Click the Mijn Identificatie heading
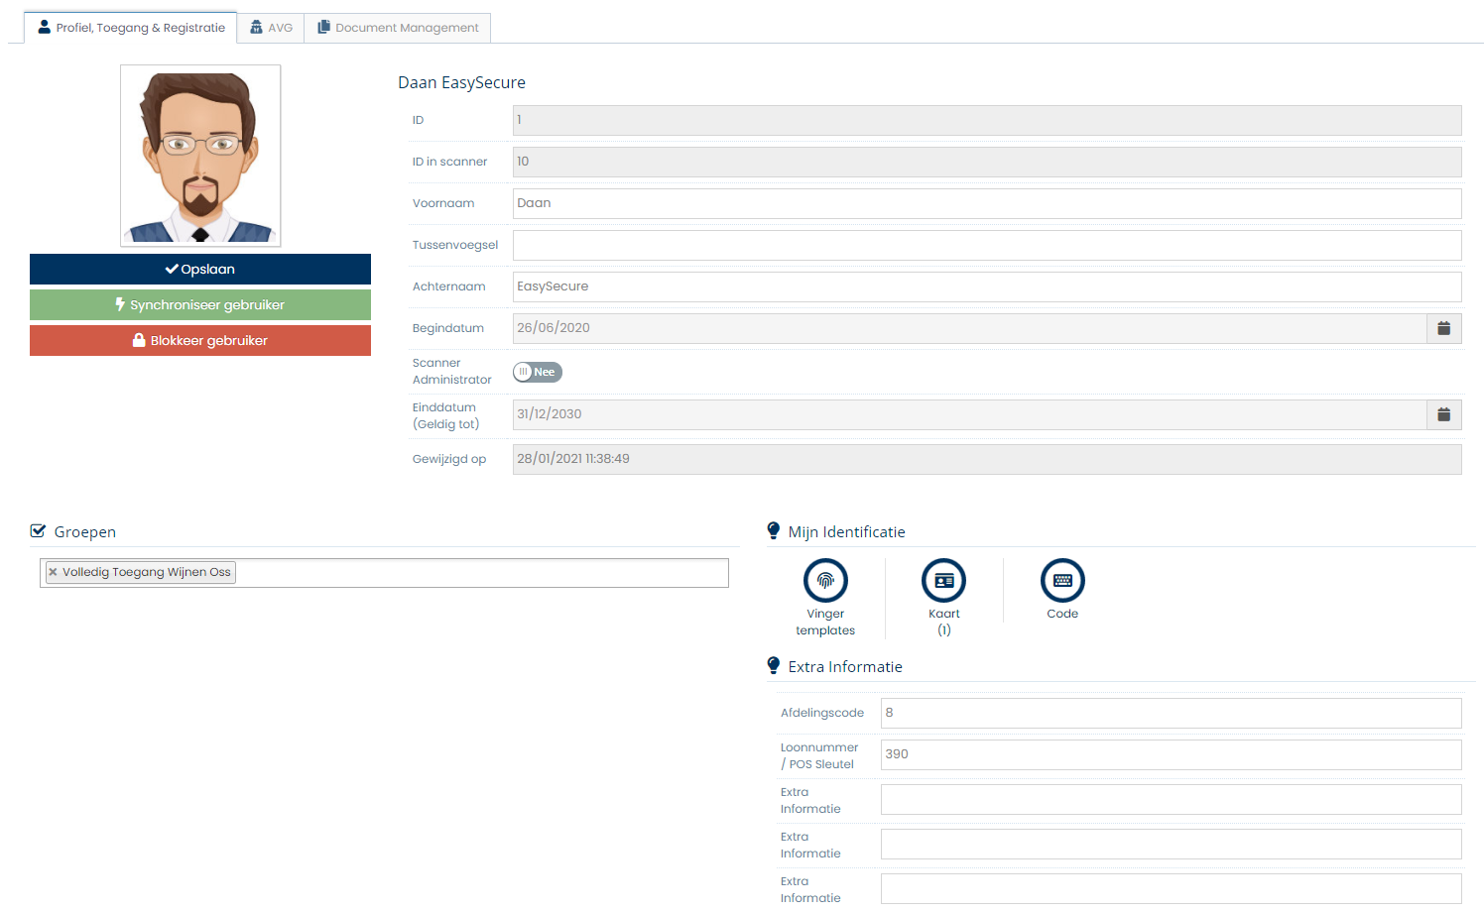 tap(846, 532)
